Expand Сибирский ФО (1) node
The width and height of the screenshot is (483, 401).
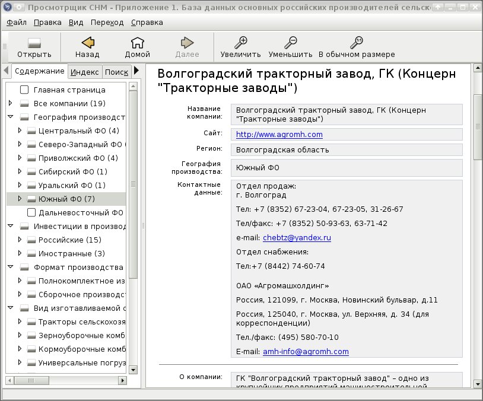[20, 171]
